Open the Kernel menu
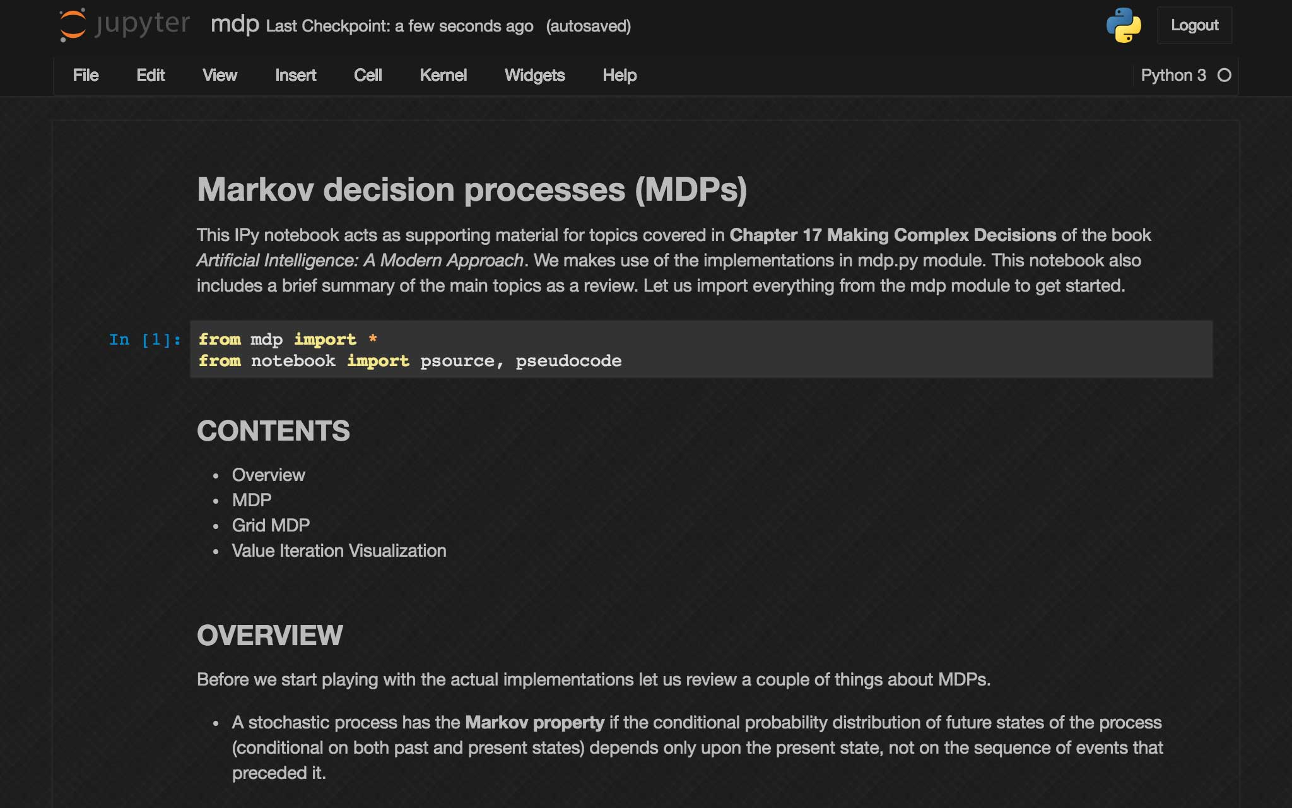1292x808 pixels. click(x=444, y=75)
